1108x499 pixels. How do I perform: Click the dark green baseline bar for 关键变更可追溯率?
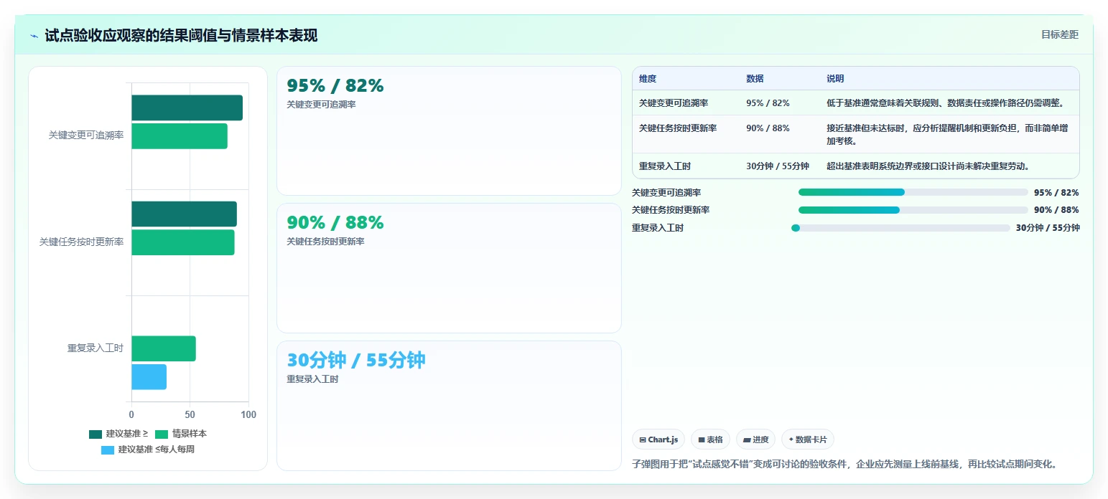click(x=187, y=108)
